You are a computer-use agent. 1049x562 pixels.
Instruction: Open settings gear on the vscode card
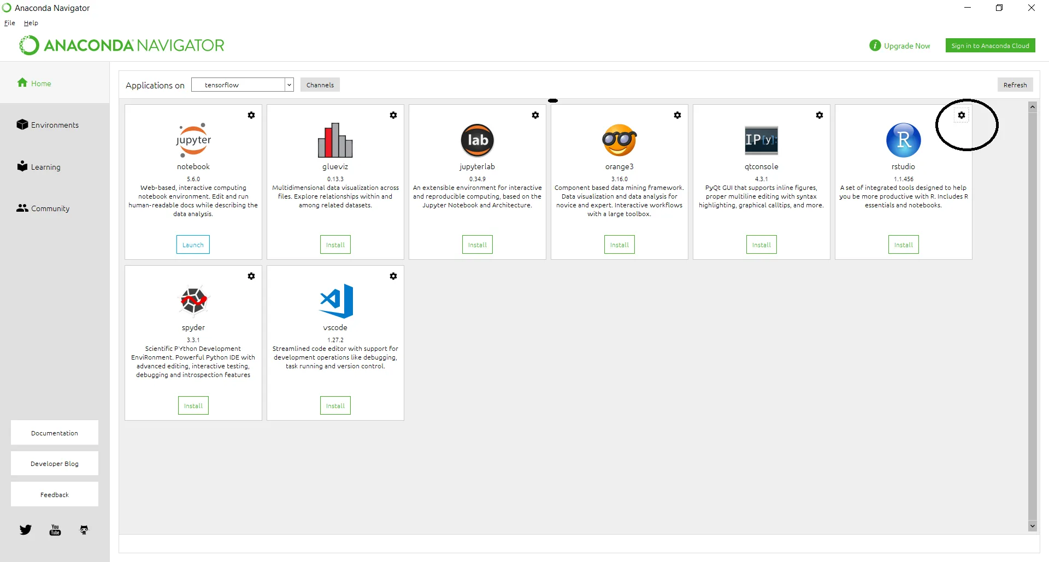pyautogui.click(x=393, y=276)
